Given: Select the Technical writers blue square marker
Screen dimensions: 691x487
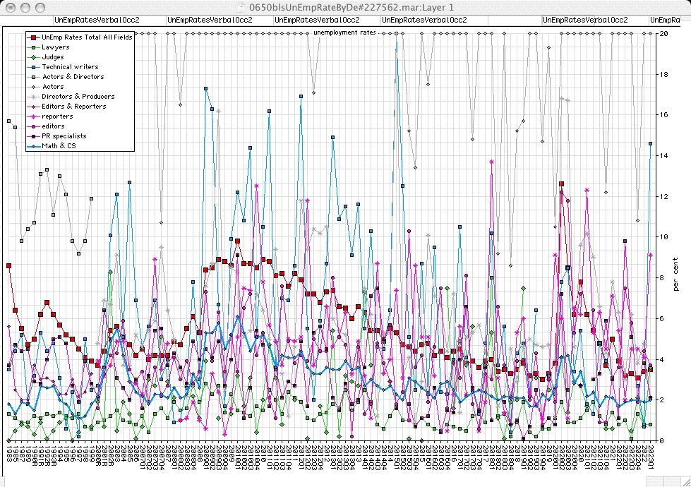Looking at the screenshot, I should (33, 66).
